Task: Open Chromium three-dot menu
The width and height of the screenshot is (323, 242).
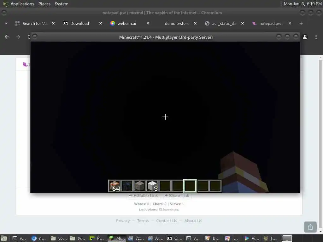Action: [316, 37]
